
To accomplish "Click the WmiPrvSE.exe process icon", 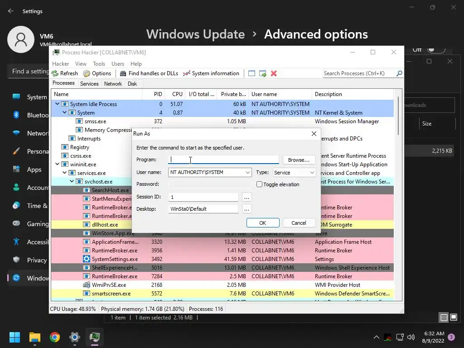I will [87, 285].
